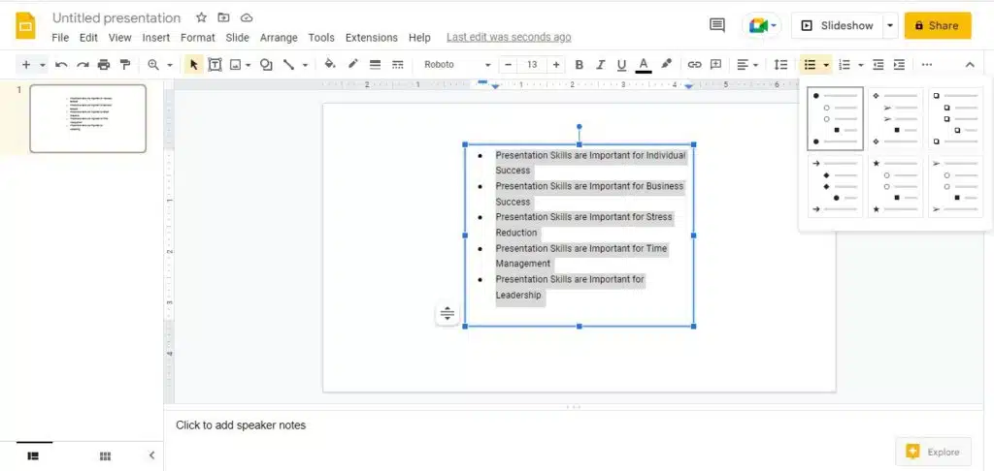Open the Extensions menu
Viewport: 994px width, 471px height.
click(371, 38)
